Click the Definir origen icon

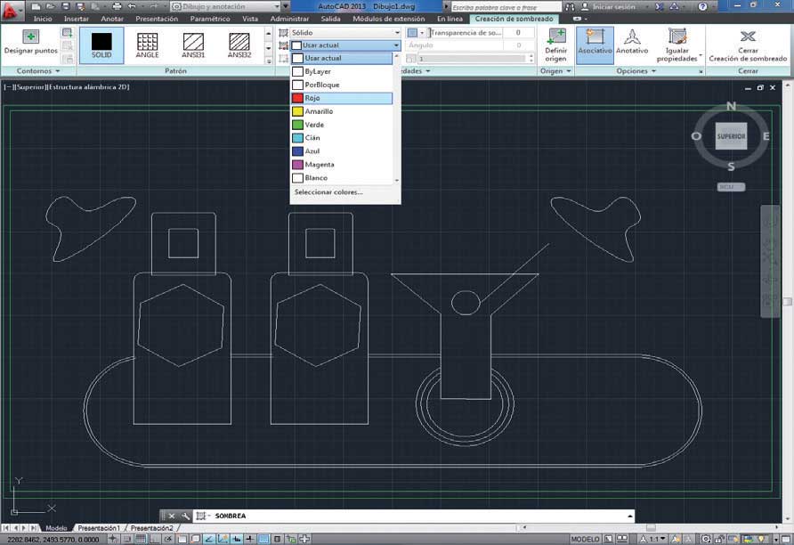click(x=555, y=44)
